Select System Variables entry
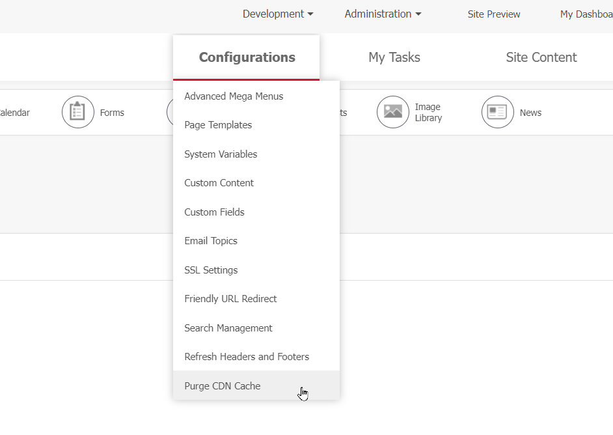This screenshot has height=435, width=613. click(256, 154)
